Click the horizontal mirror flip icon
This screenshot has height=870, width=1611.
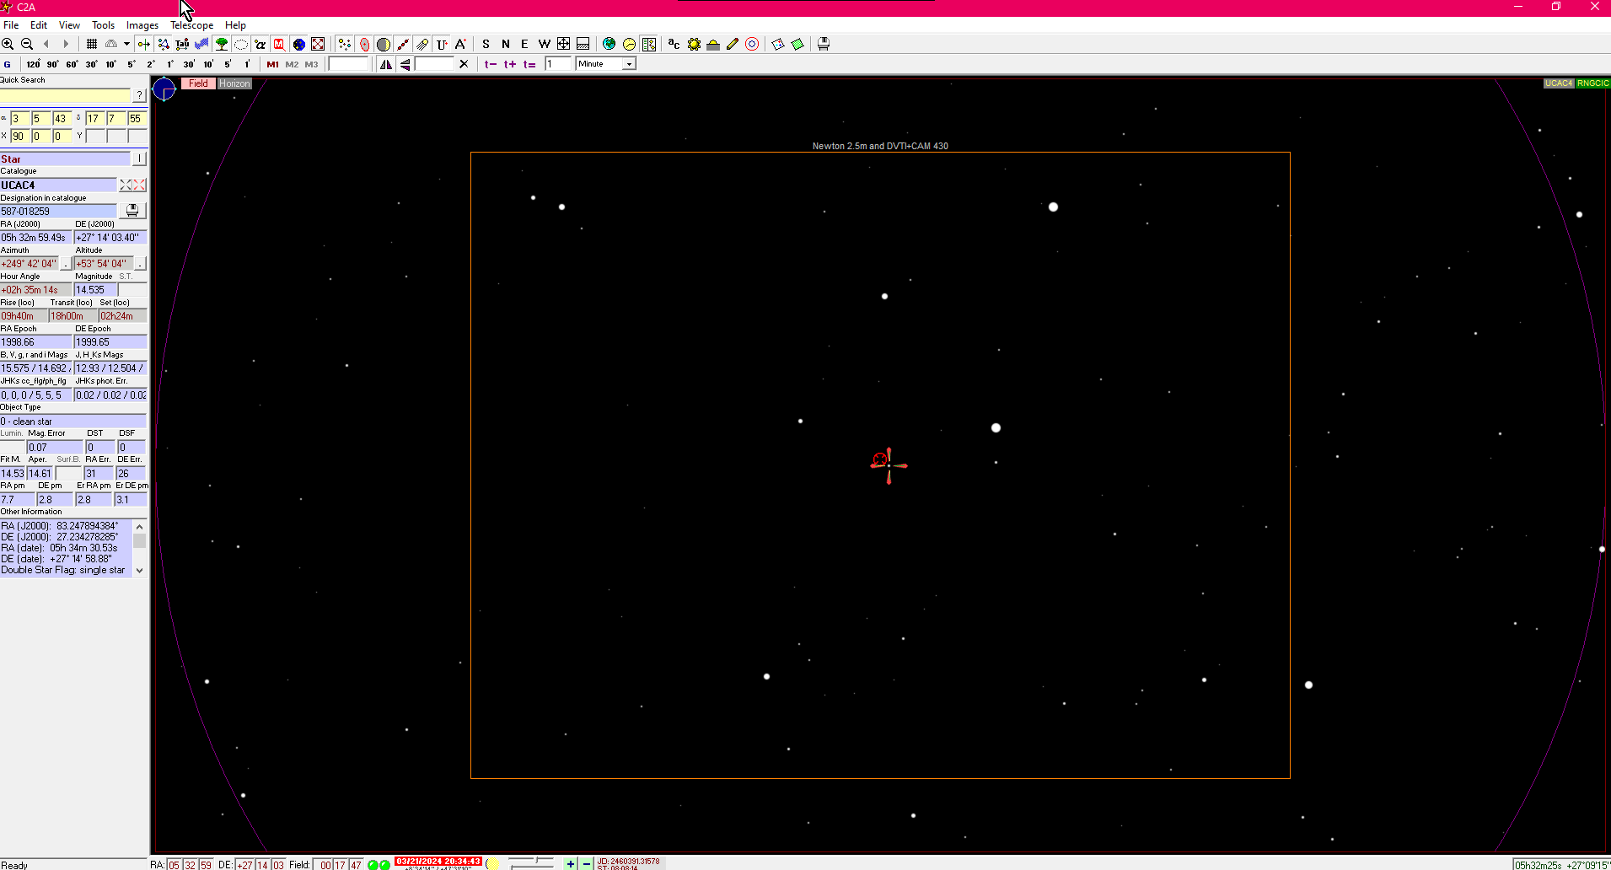coord(386,64)
